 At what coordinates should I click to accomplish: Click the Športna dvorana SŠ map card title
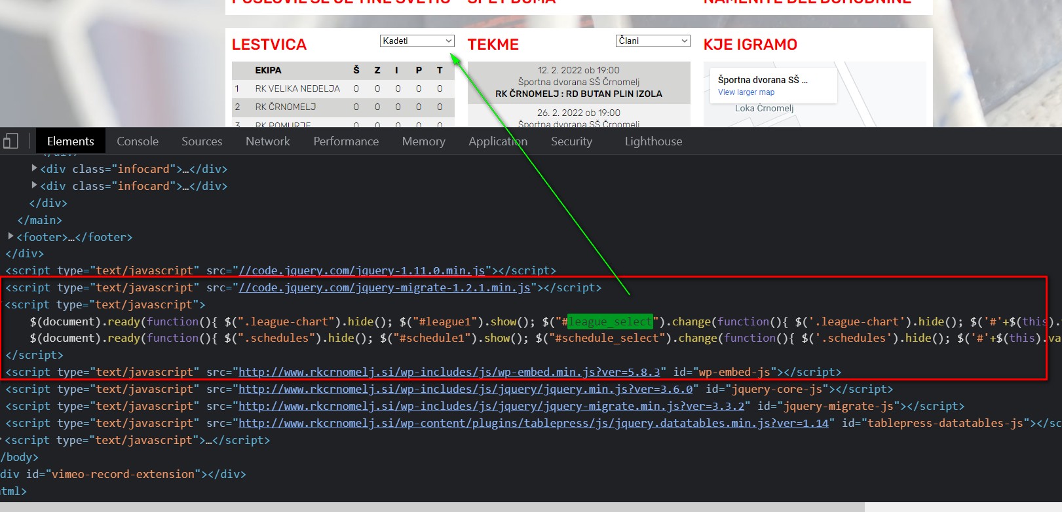pyautogui.click(x=763, y=80)
